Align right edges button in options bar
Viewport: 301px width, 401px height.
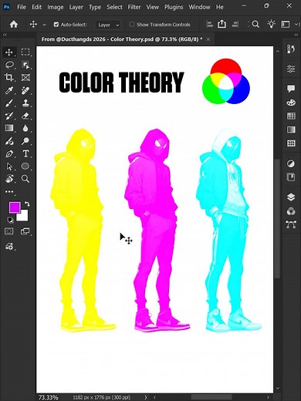(235, 25)
